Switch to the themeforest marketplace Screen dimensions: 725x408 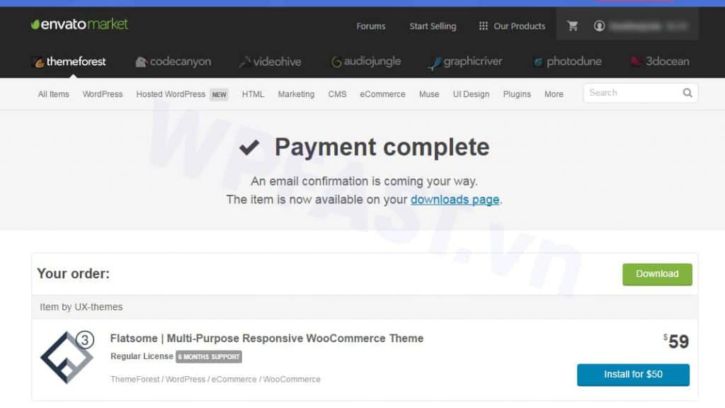[x=70, y=62]
